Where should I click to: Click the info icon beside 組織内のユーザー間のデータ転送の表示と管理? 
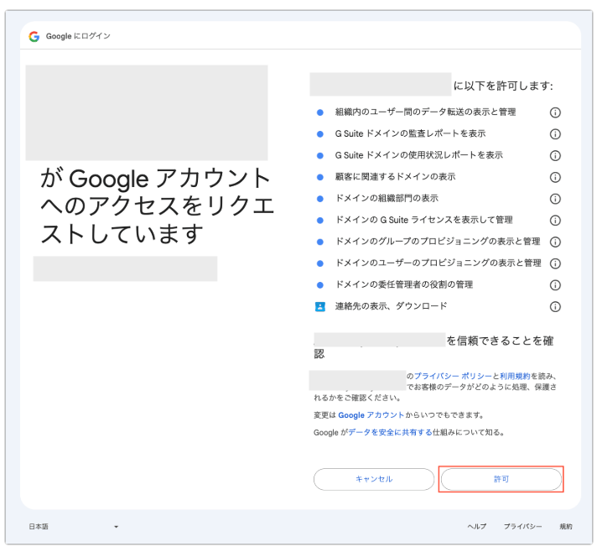pyautogui.click(x=555, y=112)
